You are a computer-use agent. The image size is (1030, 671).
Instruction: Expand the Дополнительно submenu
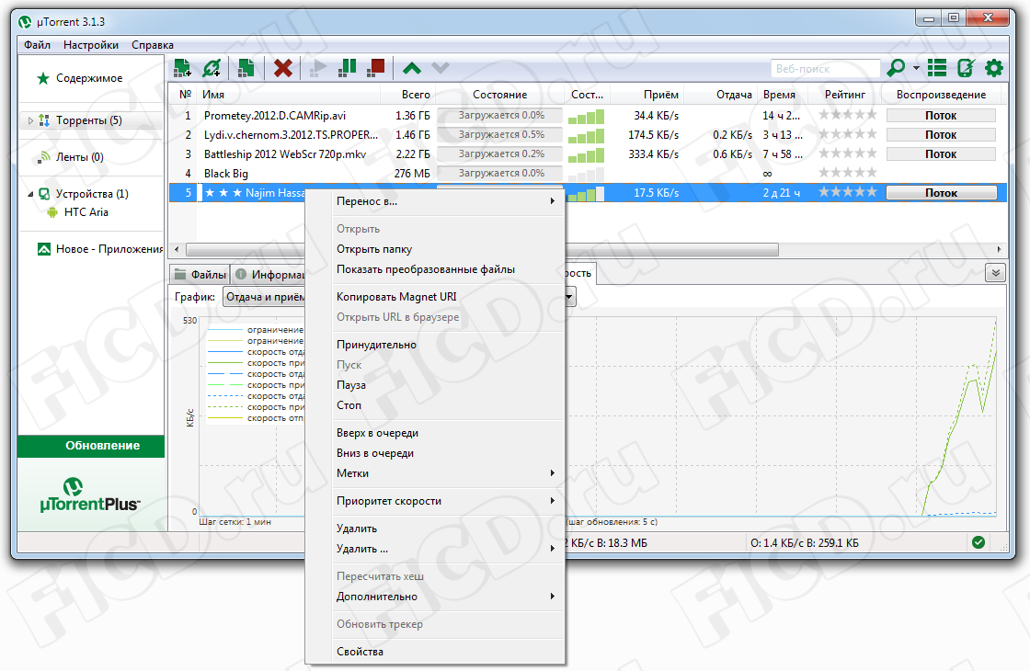(x=435, y=597)
